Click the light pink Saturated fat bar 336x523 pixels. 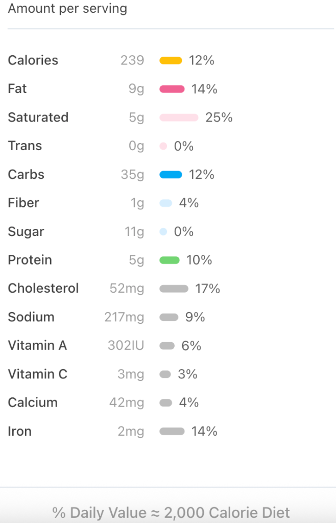click(x=179, y=117)
